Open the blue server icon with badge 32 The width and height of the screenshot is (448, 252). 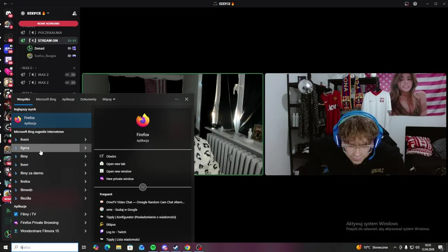[8, 48]
